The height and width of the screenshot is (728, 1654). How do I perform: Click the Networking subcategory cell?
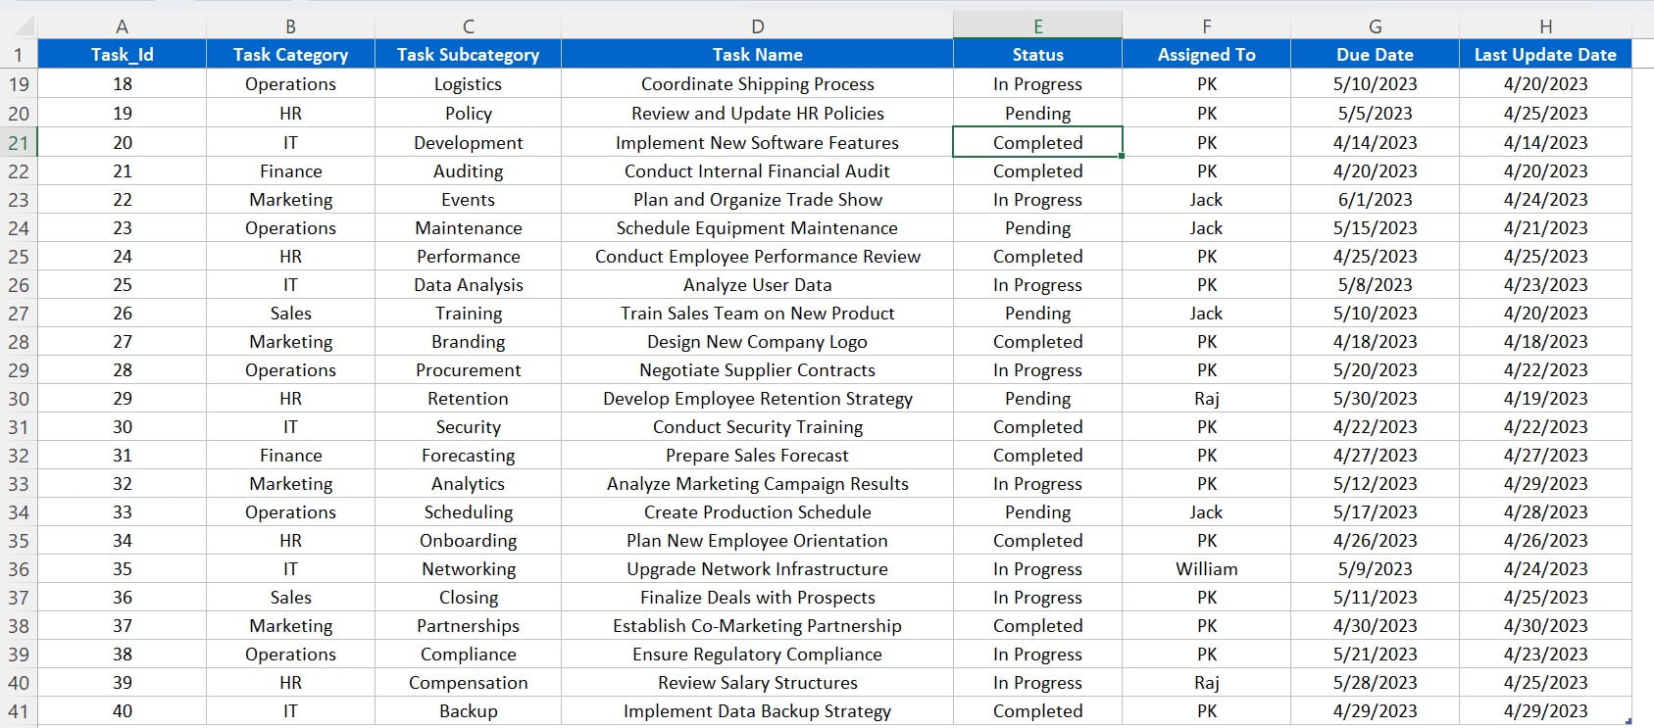[x=468, y=569]
